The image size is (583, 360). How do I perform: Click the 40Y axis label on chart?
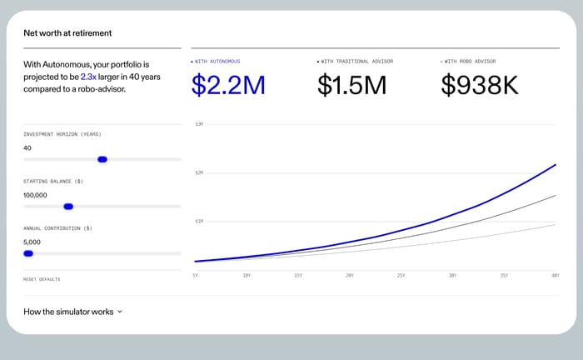(556, 276)
